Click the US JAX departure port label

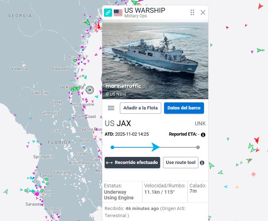pos(118,123)
